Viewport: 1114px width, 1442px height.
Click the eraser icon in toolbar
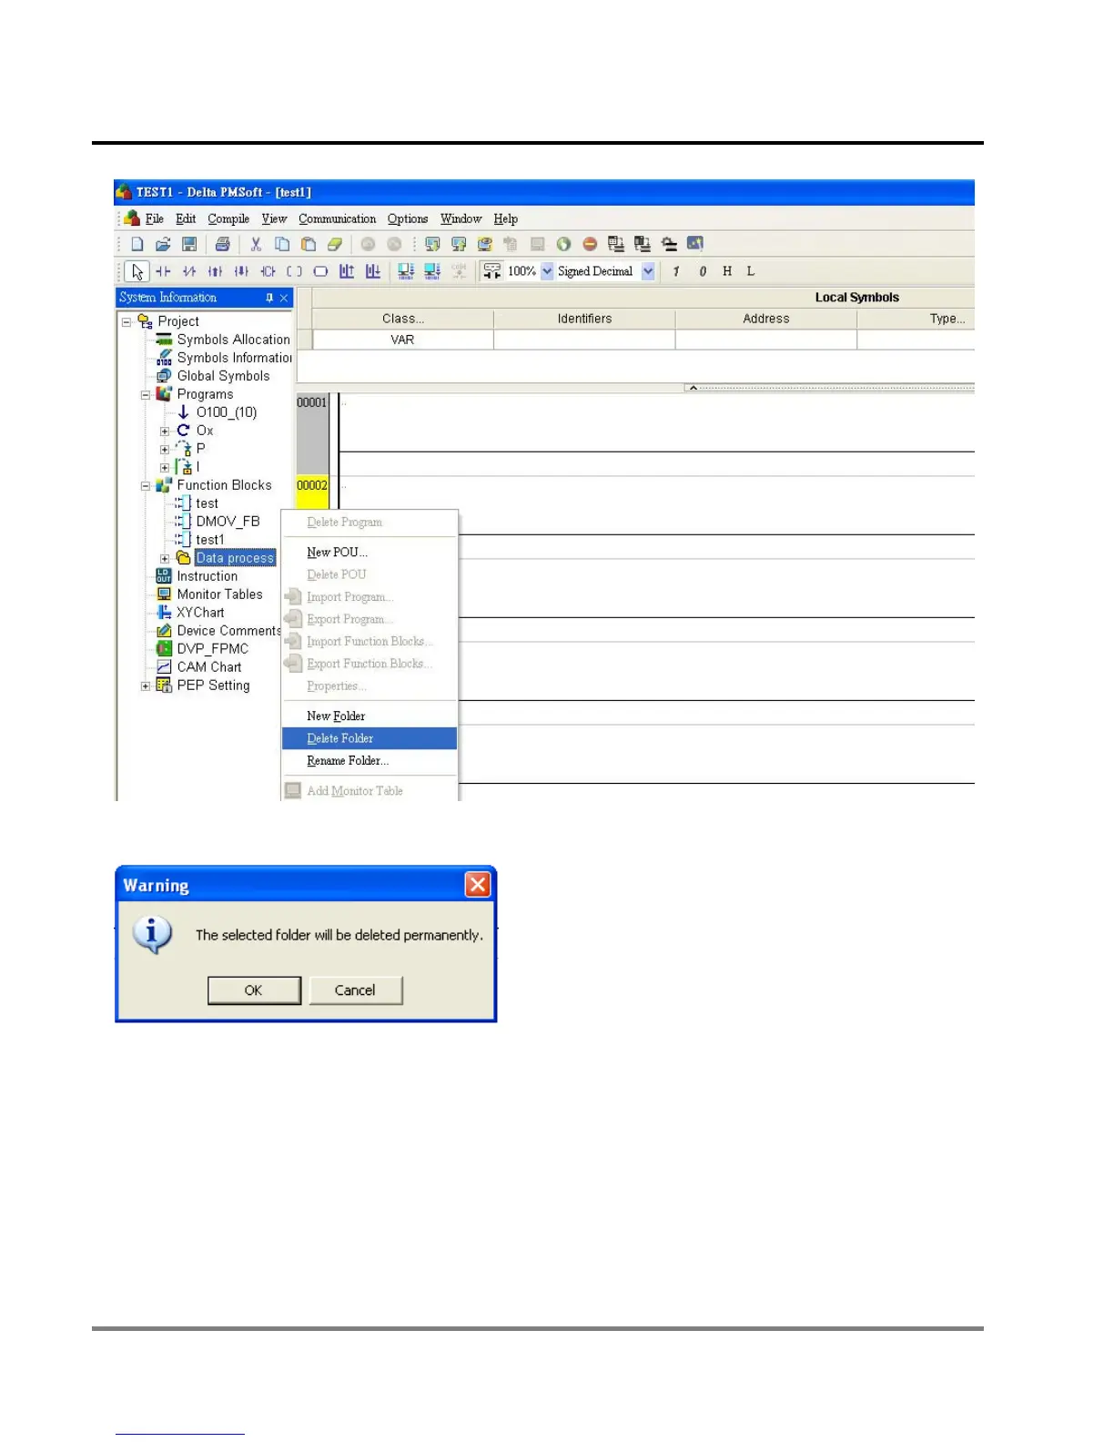[x=334, y=244]
